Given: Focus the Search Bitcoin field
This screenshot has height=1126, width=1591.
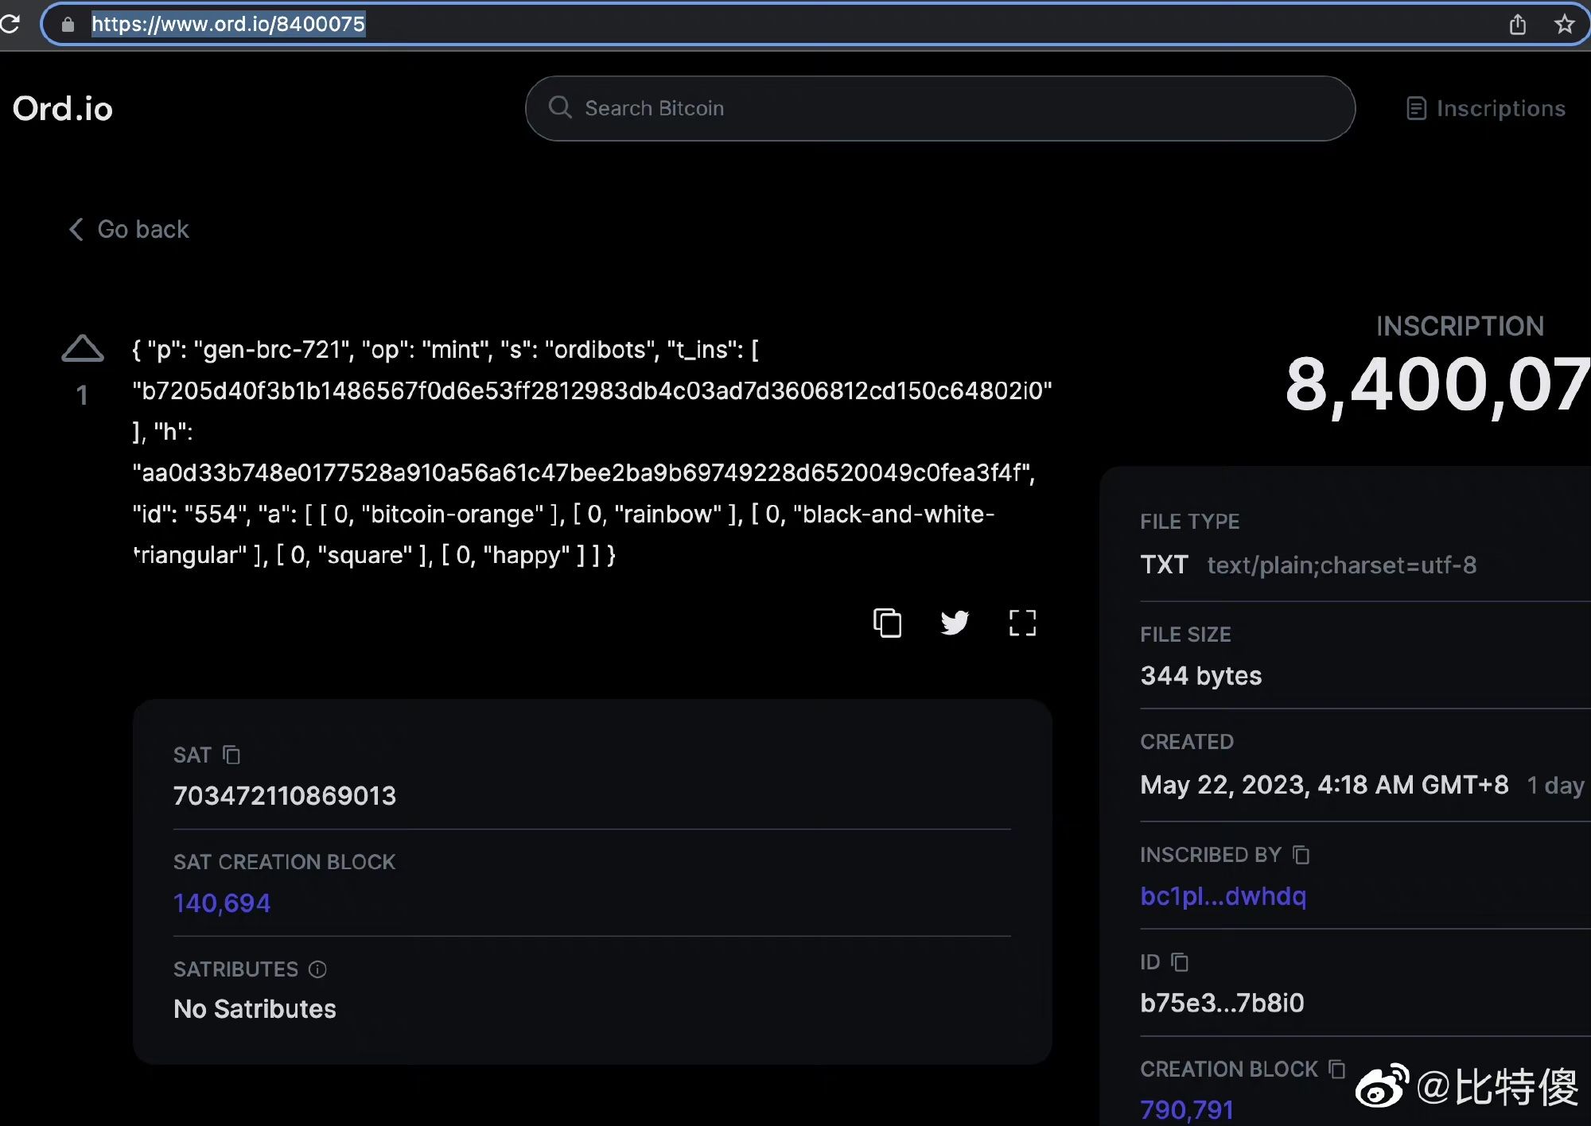Looking at the screenshot, I should click(x=939, y=108).
